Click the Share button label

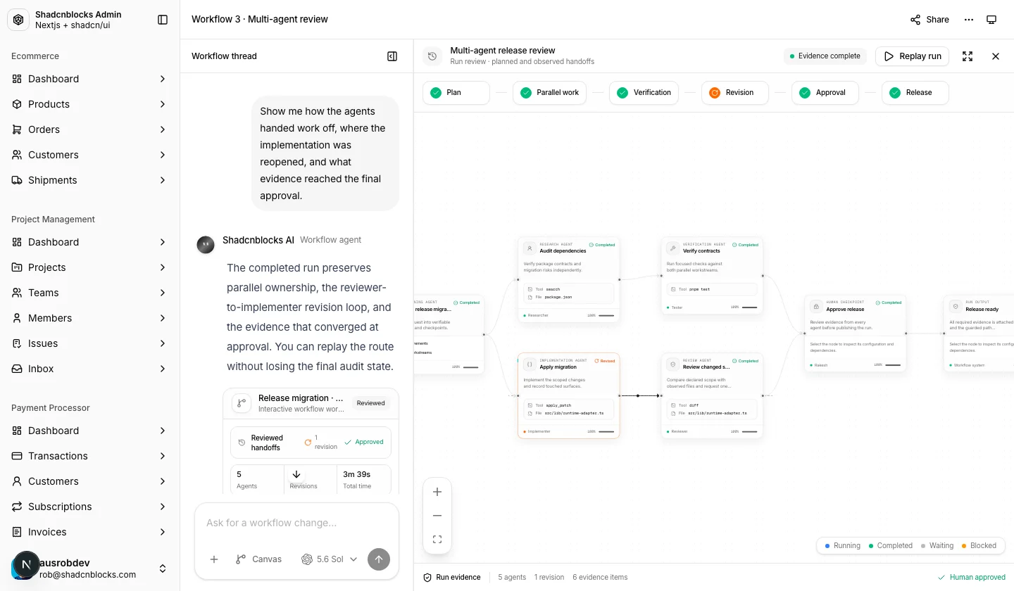938,20
